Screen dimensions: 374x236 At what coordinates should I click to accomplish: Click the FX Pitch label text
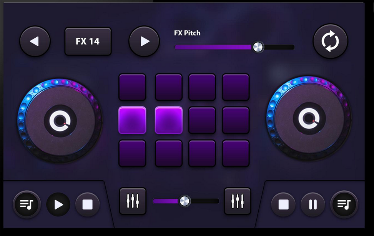pos(187,33)
